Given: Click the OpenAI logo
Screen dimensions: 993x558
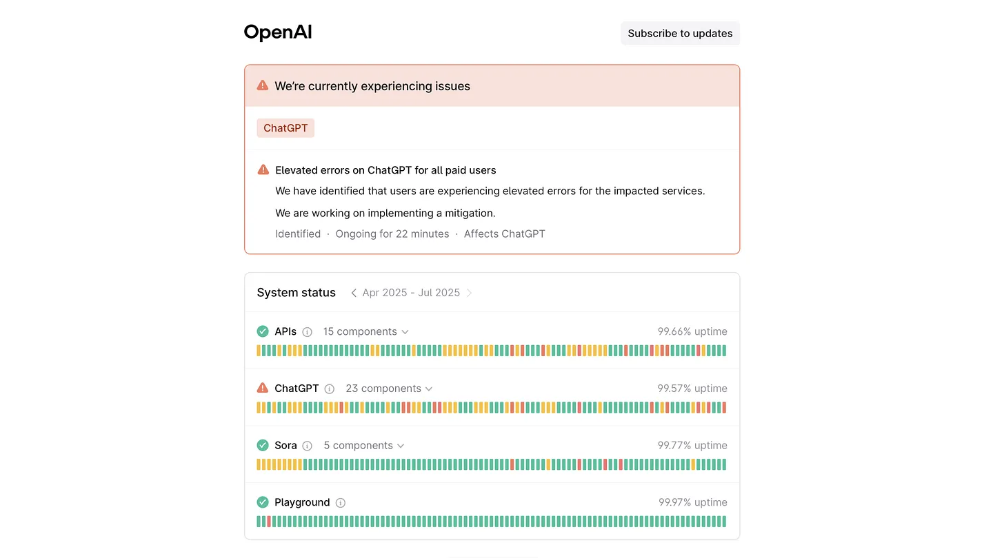Looking at the screenshot, I should pos(278,32).
